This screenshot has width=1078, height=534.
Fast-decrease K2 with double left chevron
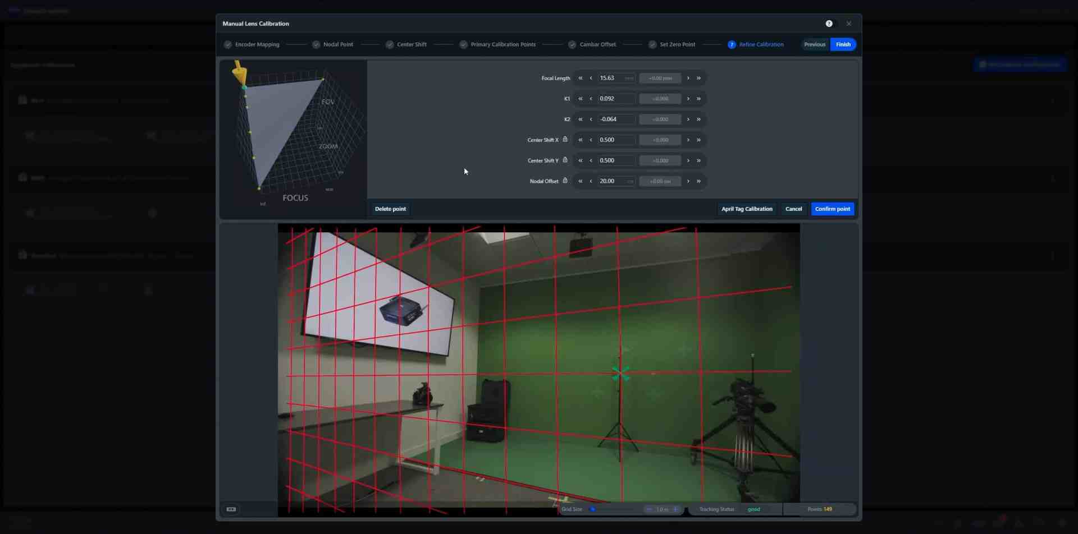tap(581, 119)
